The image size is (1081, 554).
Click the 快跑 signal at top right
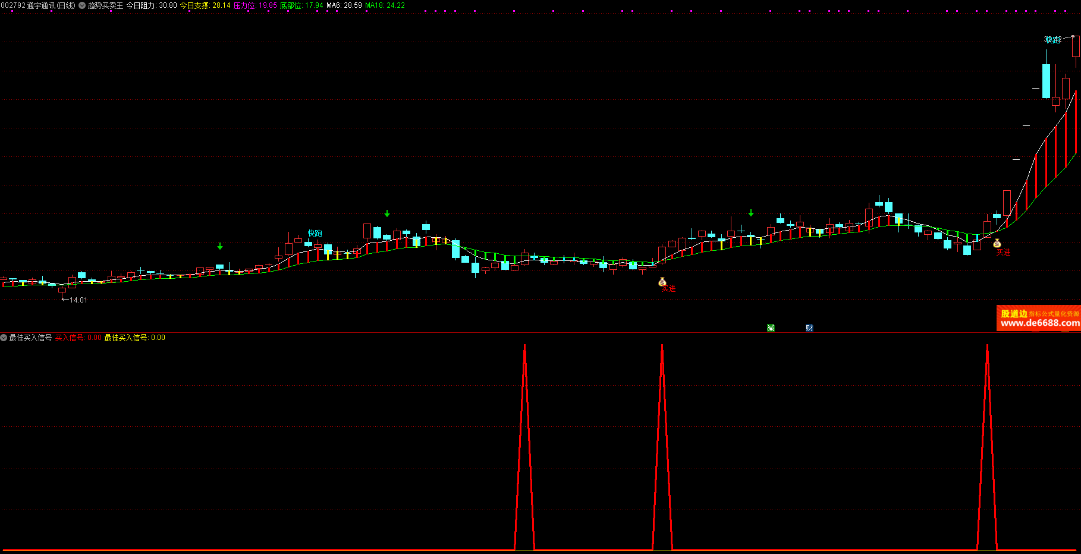point(1053,40)
